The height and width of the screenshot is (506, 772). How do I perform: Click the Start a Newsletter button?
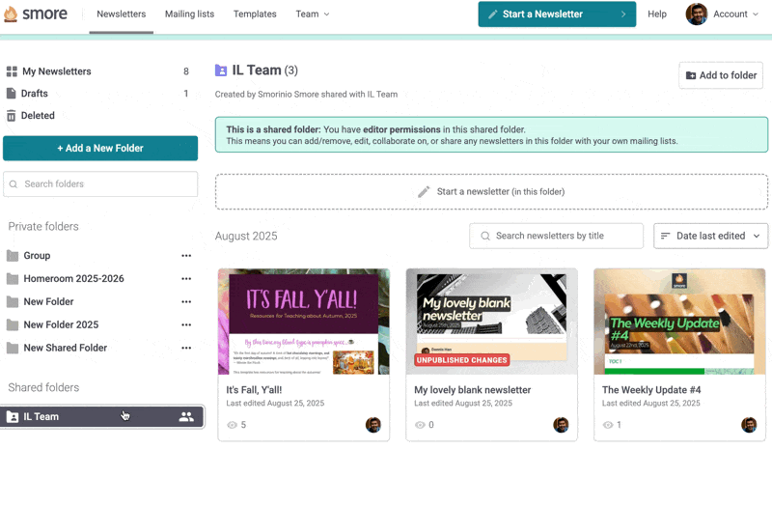556,14
